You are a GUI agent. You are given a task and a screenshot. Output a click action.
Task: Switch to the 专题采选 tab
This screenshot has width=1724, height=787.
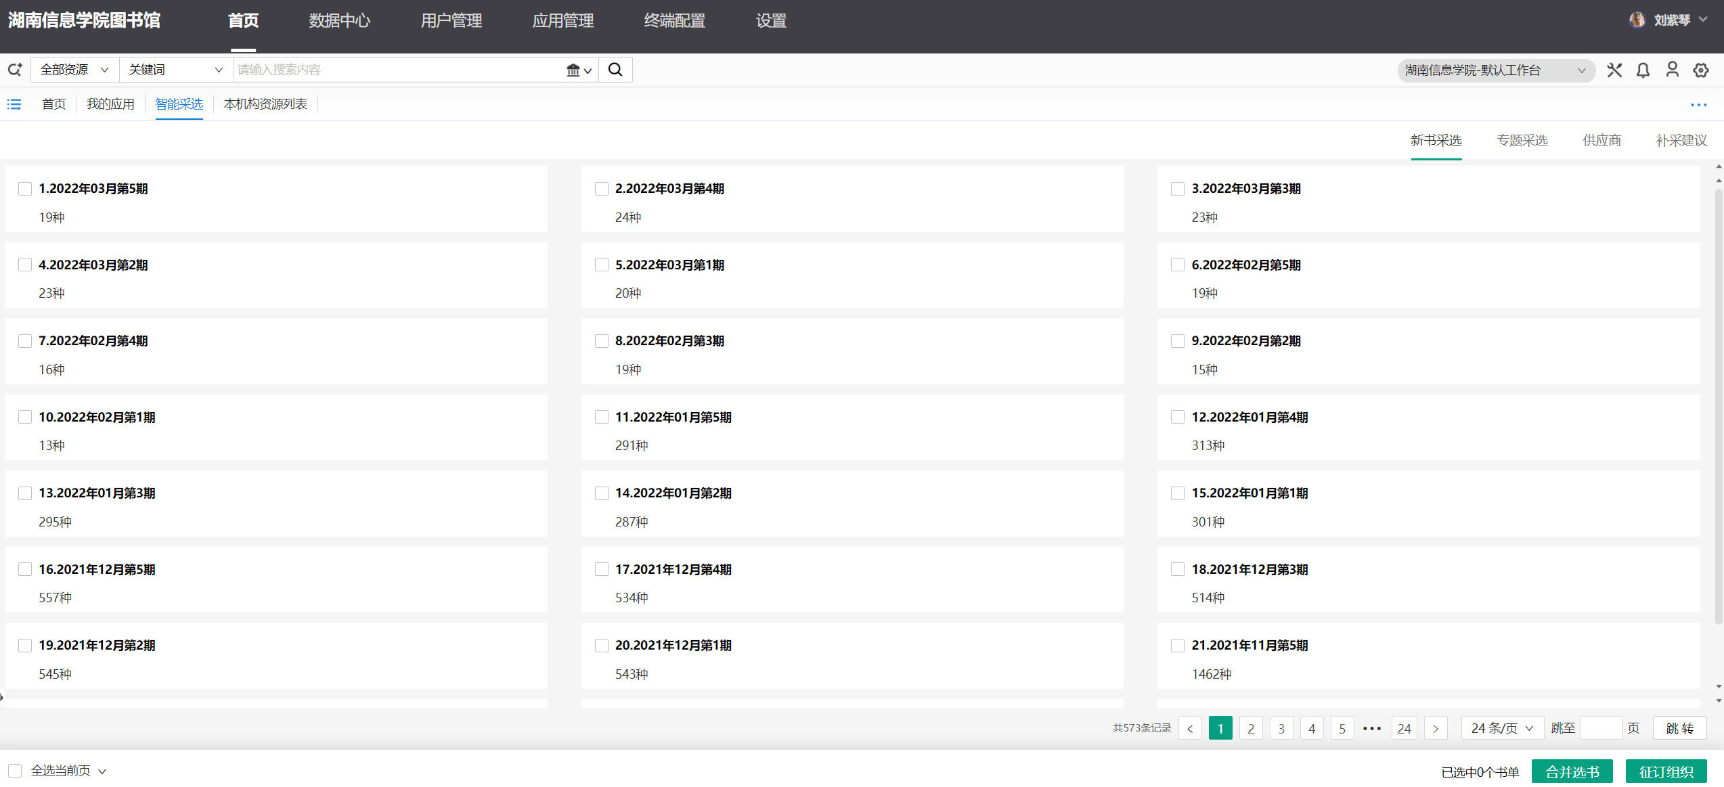(1522, 140)
